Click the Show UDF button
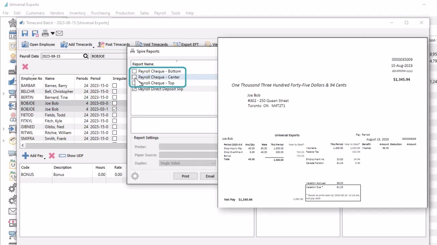Screen dimensions: 437x245 pos(71,156)
